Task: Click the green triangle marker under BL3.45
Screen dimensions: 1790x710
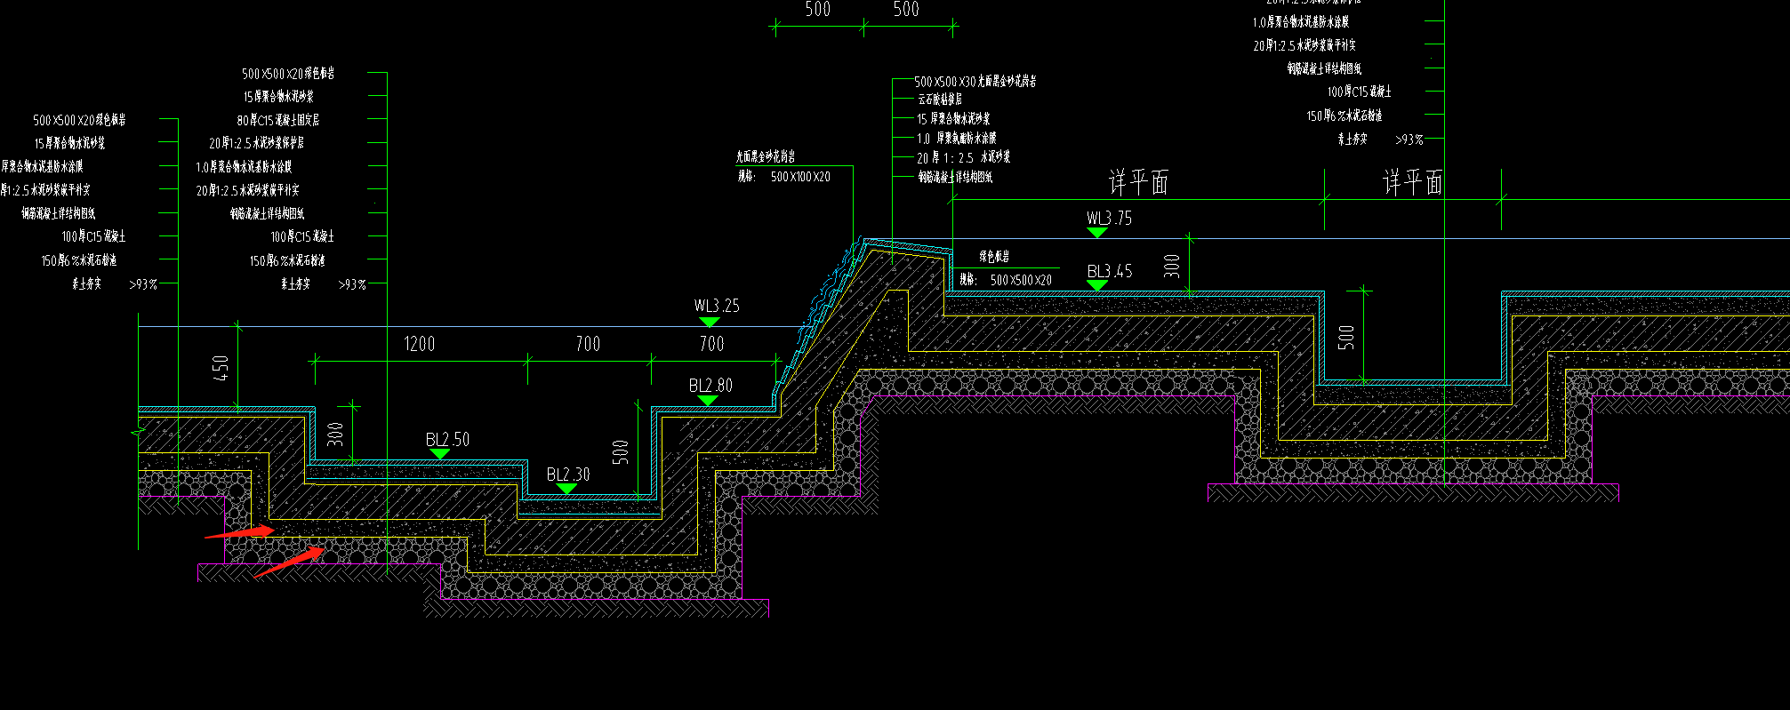Action: click(1097, 285)
